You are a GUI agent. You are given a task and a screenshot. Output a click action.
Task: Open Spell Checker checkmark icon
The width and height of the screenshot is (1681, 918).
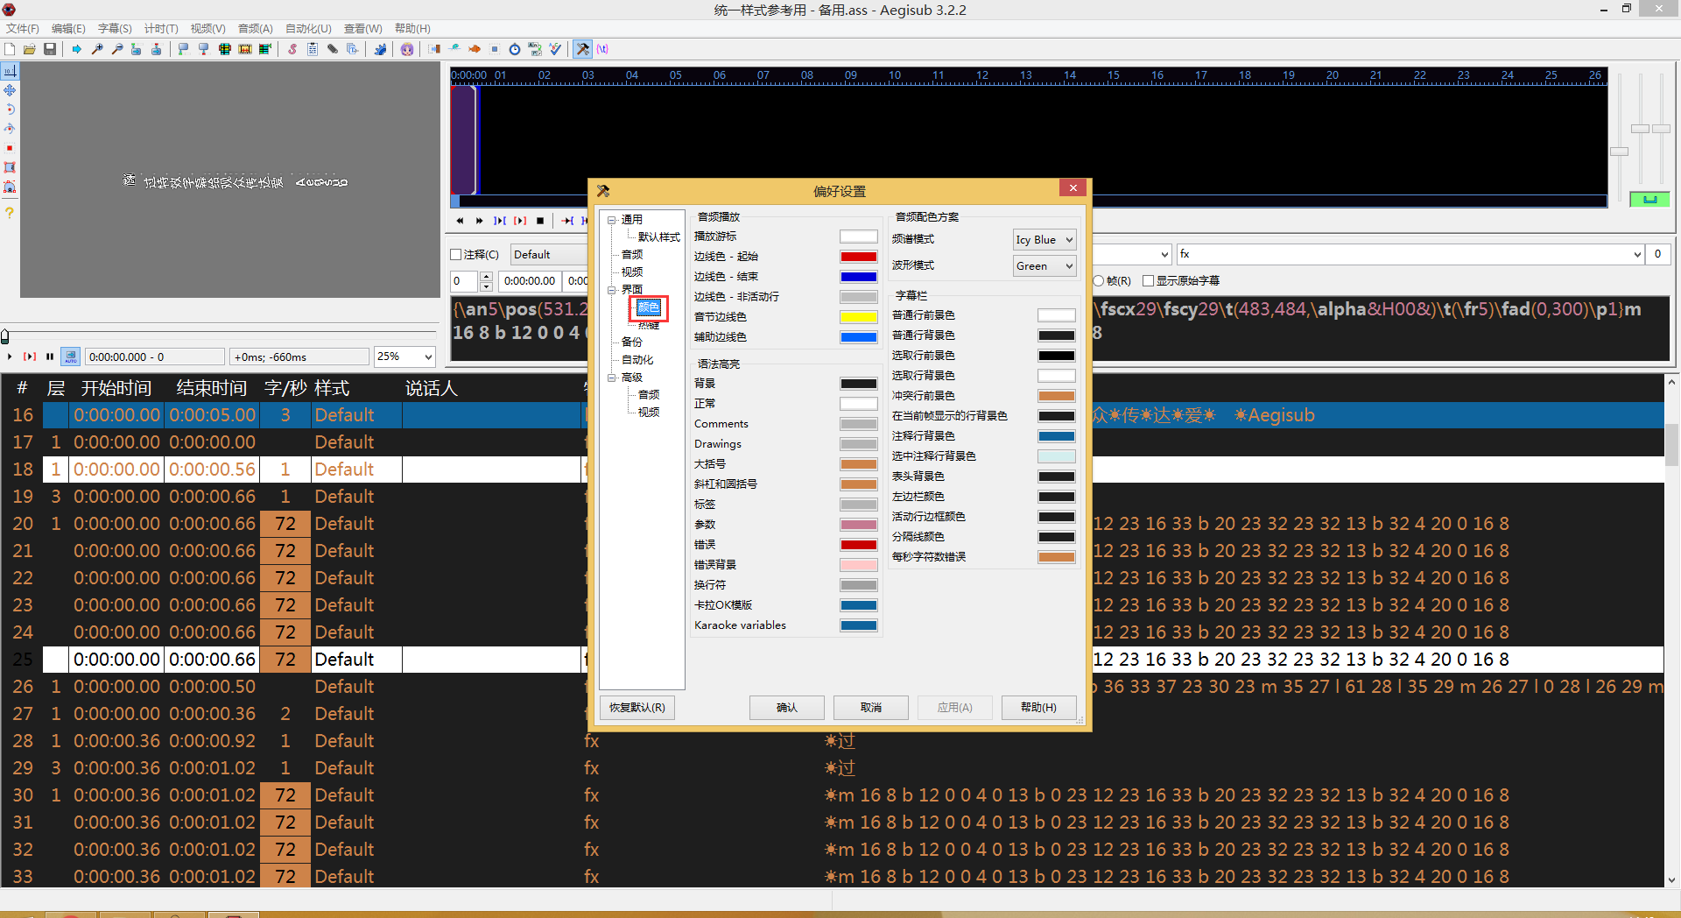[555, 49]
